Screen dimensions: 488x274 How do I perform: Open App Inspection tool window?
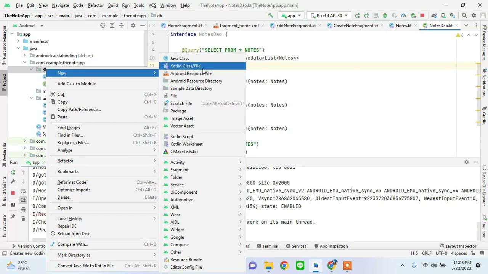pyautogui.click(x=330, y=246)
